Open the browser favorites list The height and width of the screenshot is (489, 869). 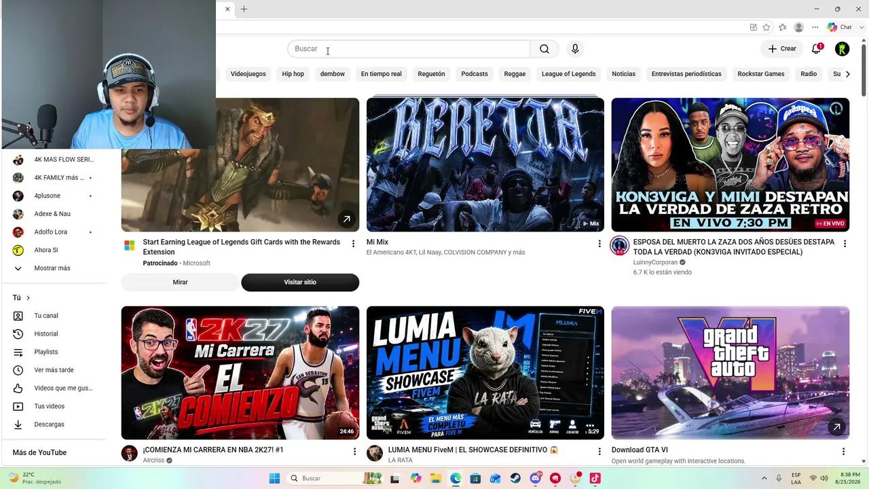(783, 27)
